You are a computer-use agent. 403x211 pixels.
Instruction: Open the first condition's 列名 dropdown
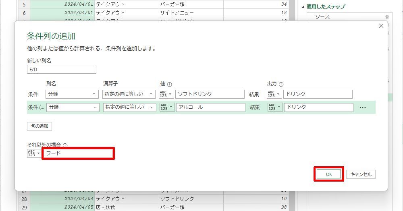(x=73, y=94)
